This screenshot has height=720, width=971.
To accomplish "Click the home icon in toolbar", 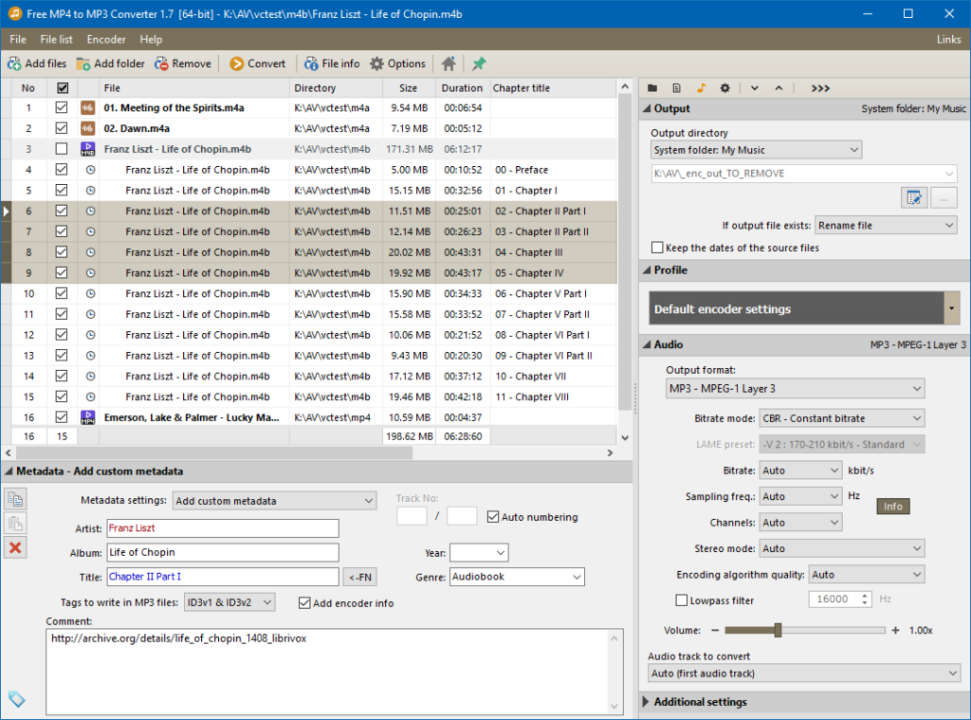I will 449,64.
